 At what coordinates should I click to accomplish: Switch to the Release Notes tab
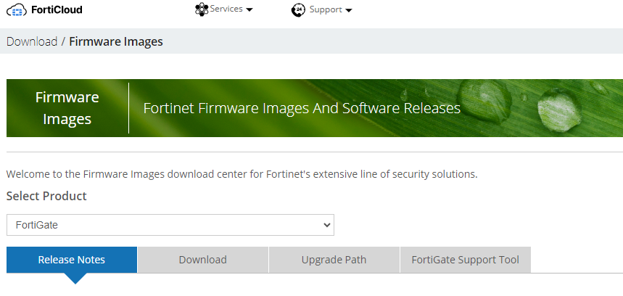[72, 260]
